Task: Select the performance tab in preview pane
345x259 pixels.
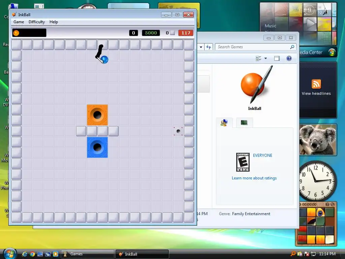Action: (244, 123)
